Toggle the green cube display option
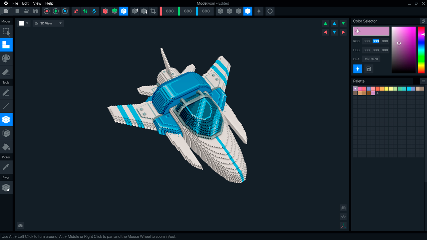This screenshot has height=240, width=427. coord(114,11)
